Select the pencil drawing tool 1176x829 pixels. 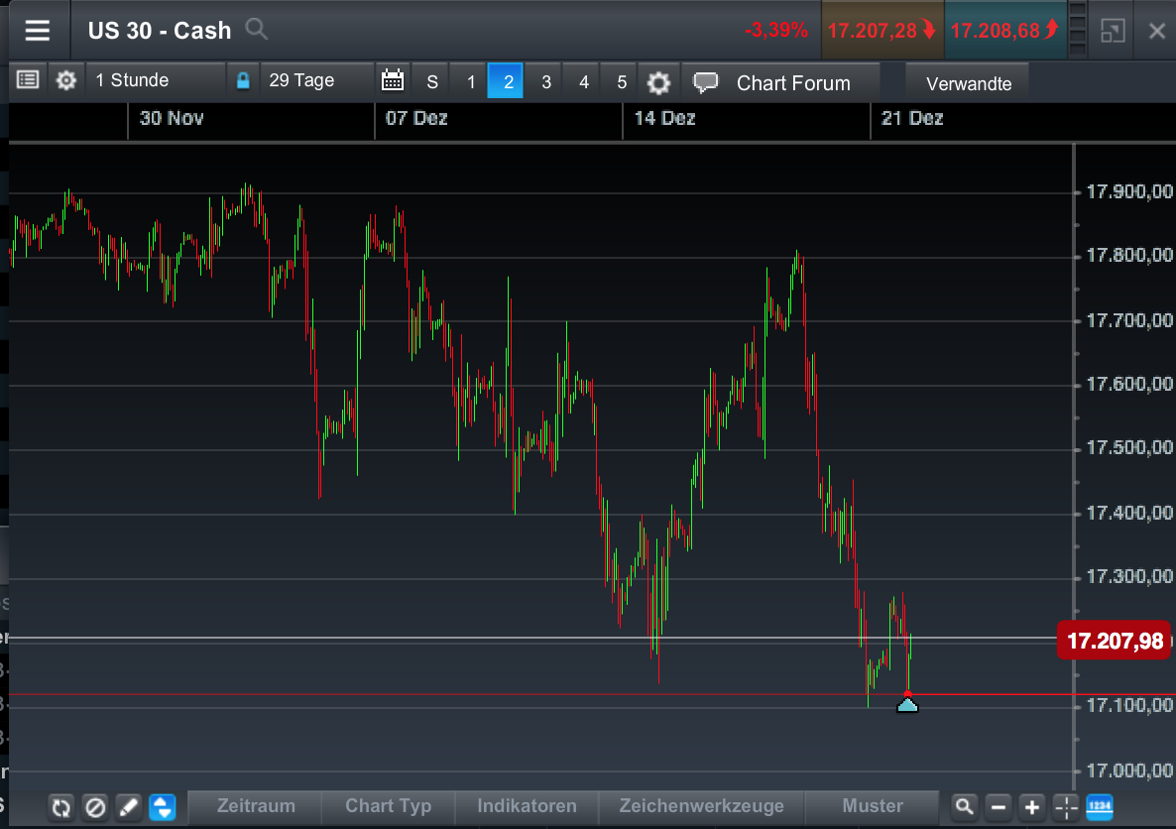click(128, 807)
